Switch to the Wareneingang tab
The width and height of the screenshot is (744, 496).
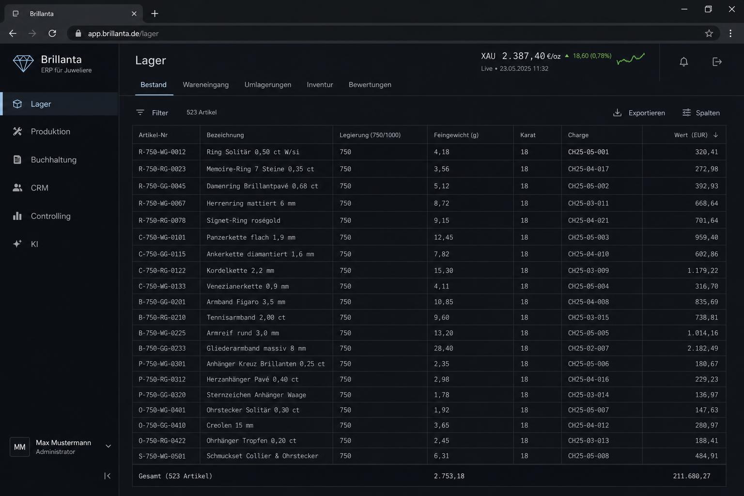[205, 84]
